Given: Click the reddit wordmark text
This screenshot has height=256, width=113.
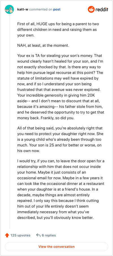Looking at the screenshot, I should pos(102,9).
